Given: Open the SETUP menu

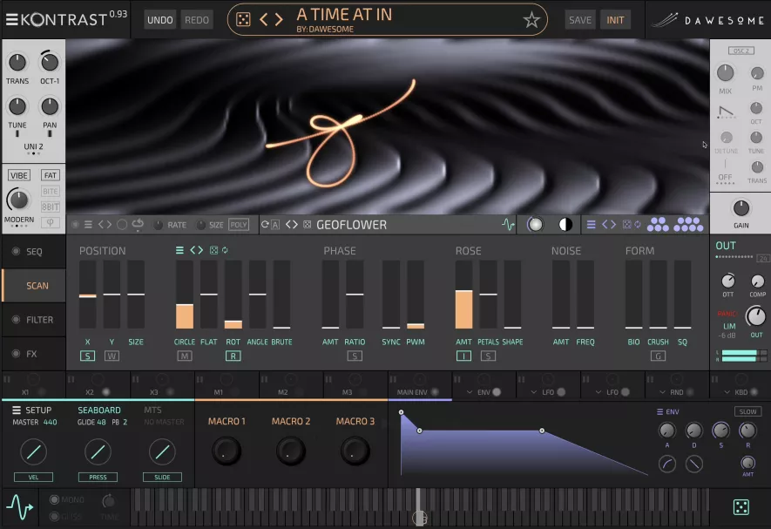Looking at the screenshot, I should click(x=32, y=410).
